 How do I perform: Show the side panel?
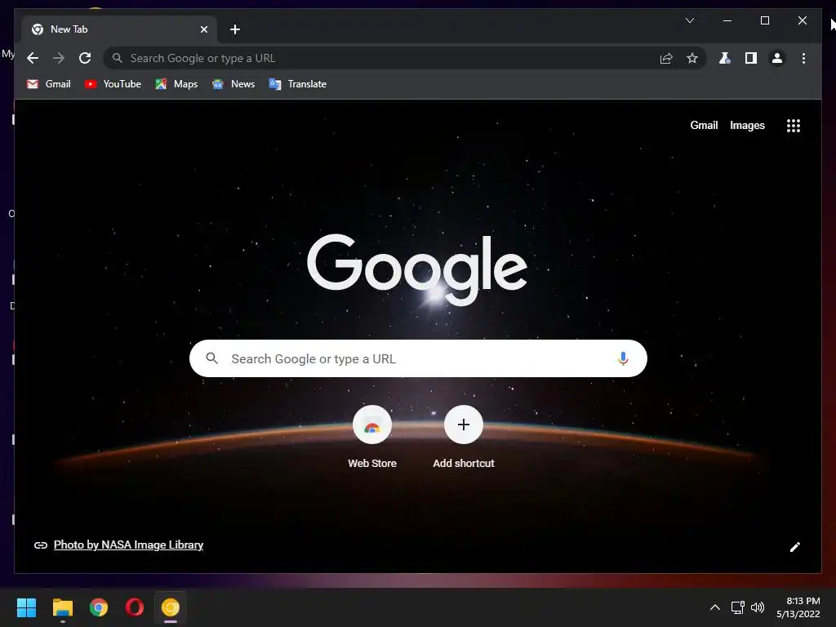tap(751, 58)
